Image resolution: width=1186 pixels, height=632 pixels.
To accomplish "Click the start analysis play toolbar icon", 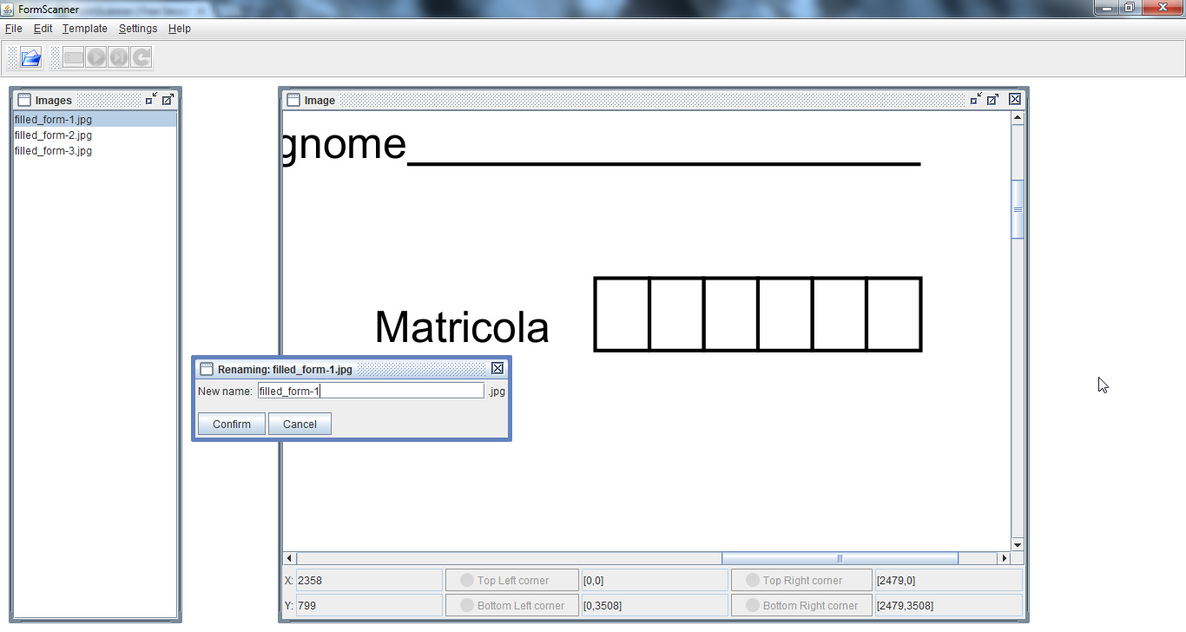I will click(96, 58).
